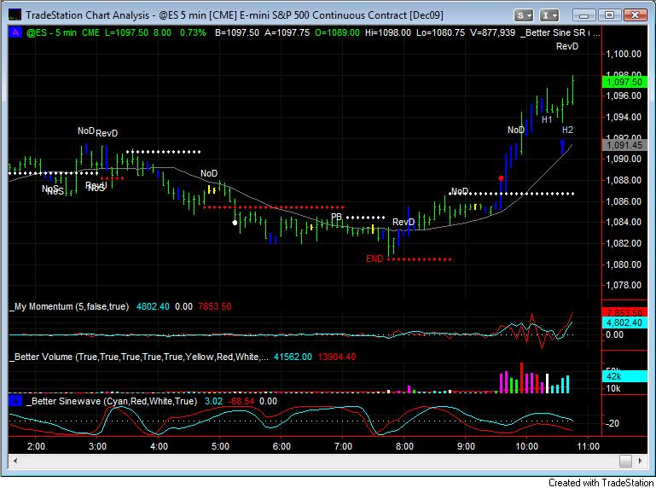Screen dimensions: 656x488
Task: Click the gray 1,091.45 price marker
Action: pyautogui.click(x=624, y=145)
